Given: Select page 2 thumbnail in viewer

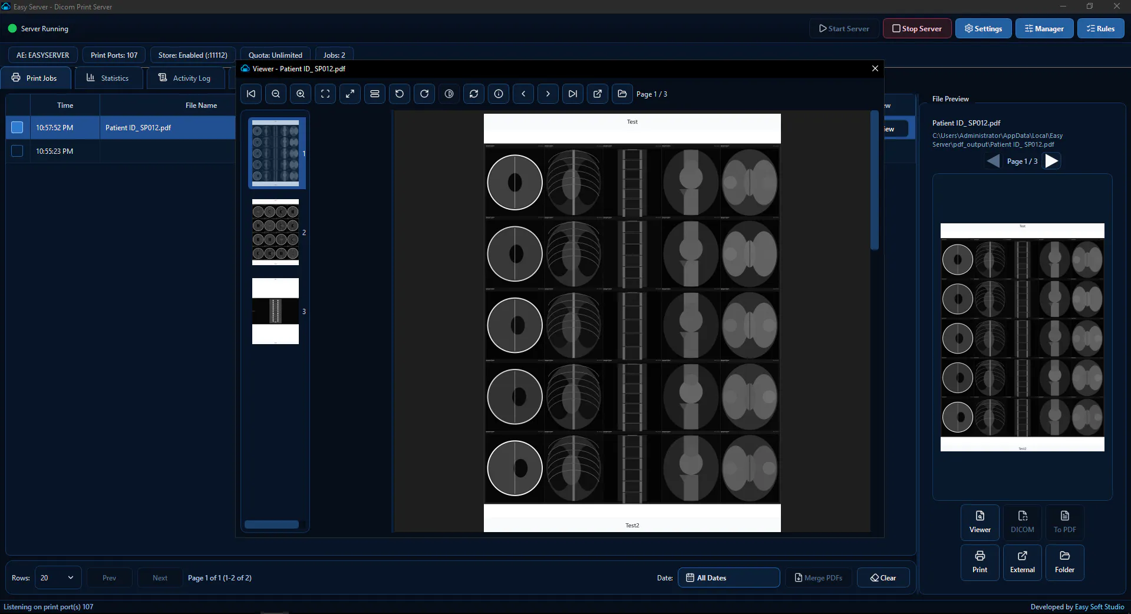Looking at the screenshot, I should pos(275,232).
